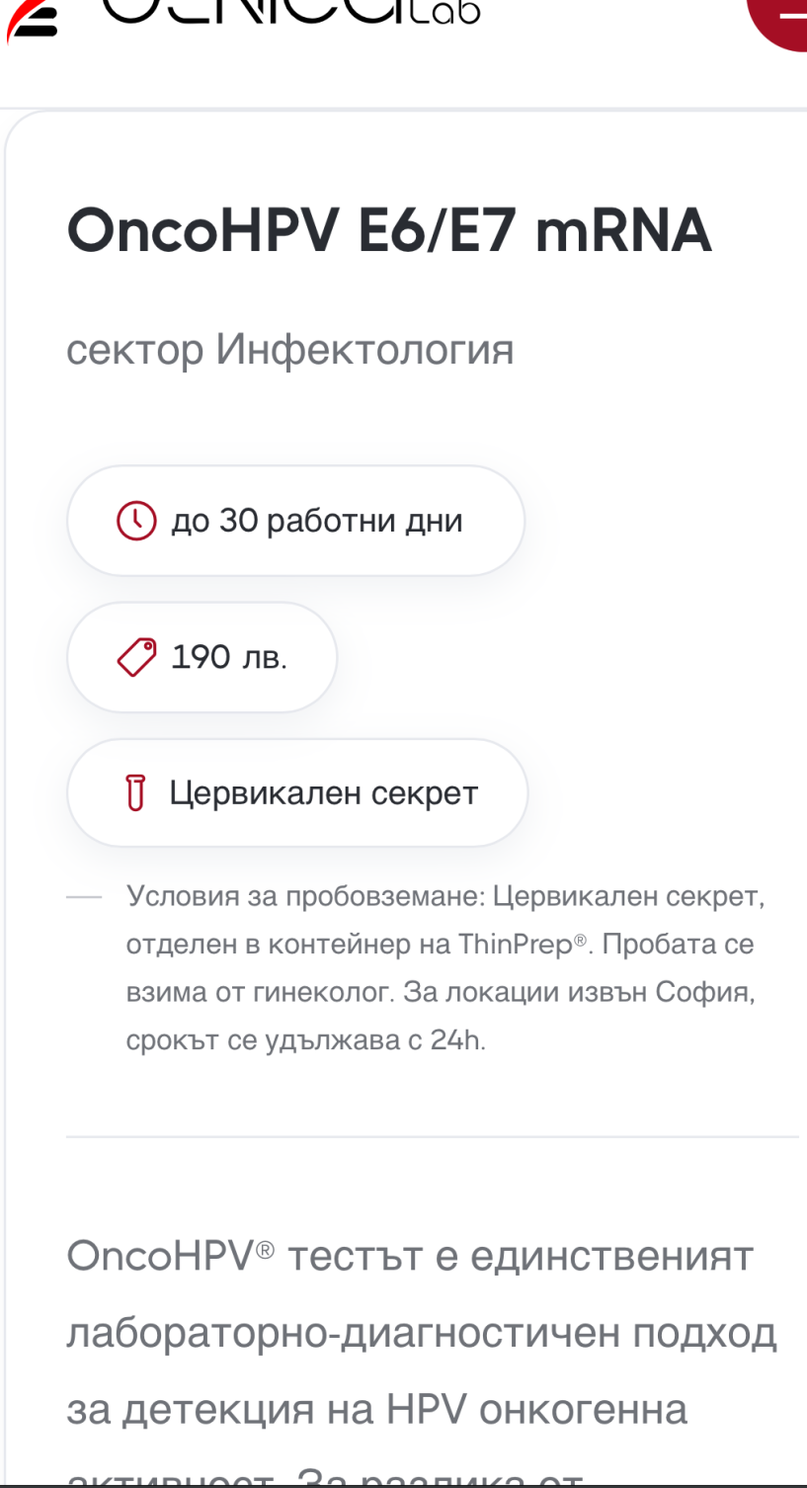Screen dimensions: 807x1488
Task: Select the 'до 30 работни дни' pill label
Action: (x=316, y=521)
